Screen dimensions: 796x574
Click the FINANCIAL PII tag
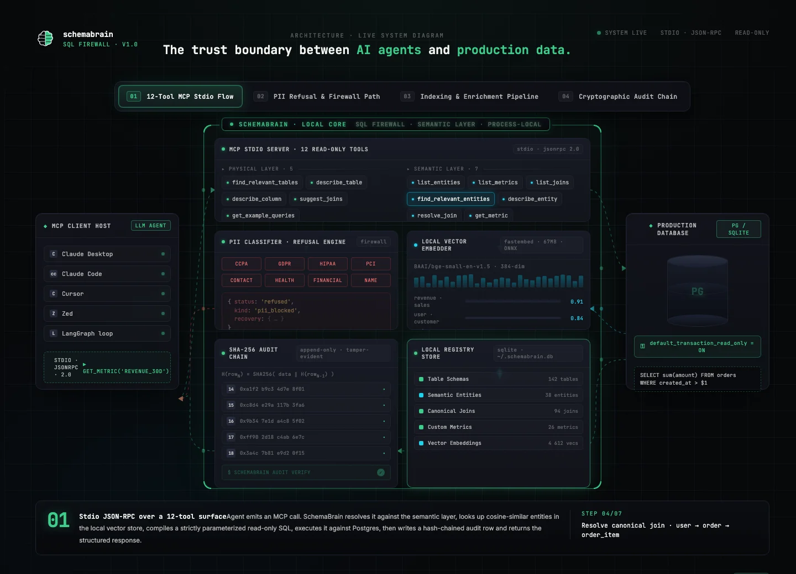pos(328,280)
